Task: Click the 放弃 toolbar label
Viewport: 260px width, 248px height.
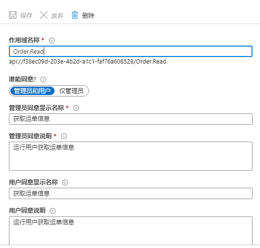Action: coord(57,16)
